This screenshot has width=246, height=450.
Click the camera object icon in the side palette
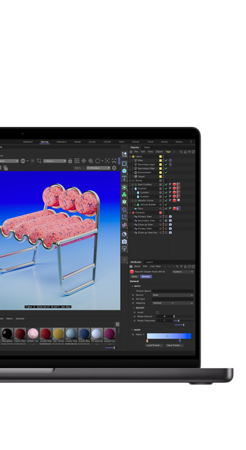click(x=124, y=242)
